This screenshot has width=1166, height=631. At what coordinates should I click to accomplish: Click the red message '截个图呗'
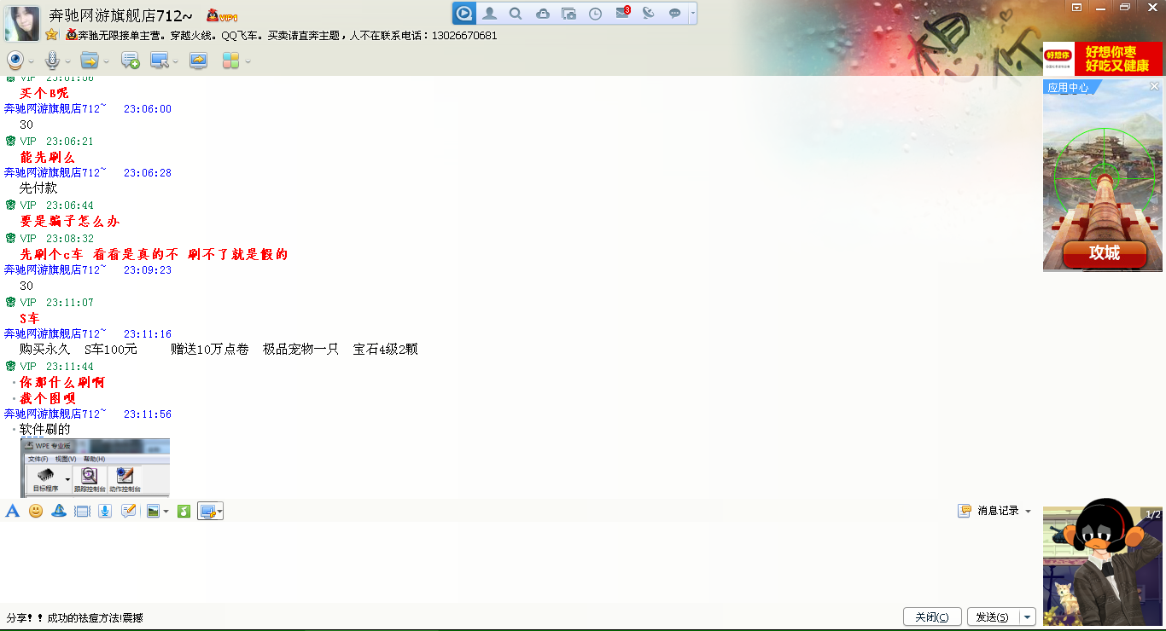[x=48, y=398]
